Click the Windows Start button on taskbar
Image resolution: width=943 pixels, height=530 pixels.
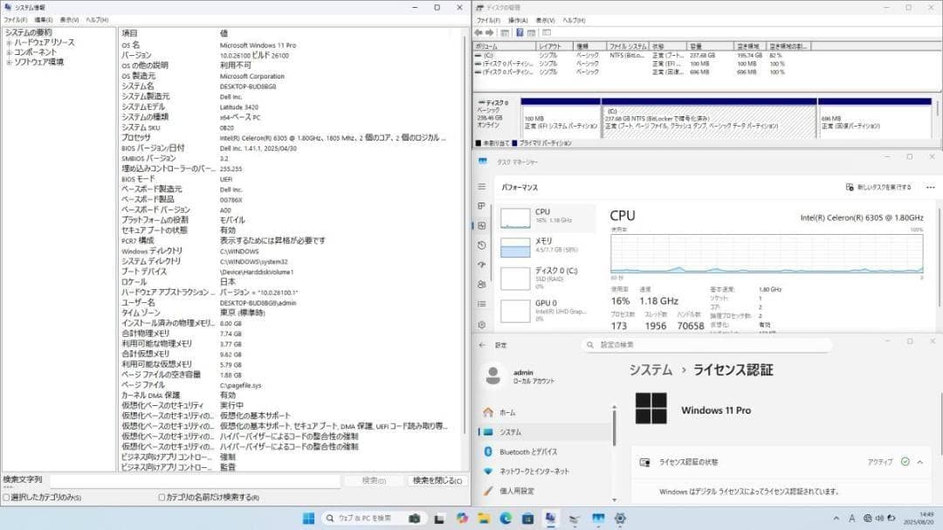tap(308, 518)
